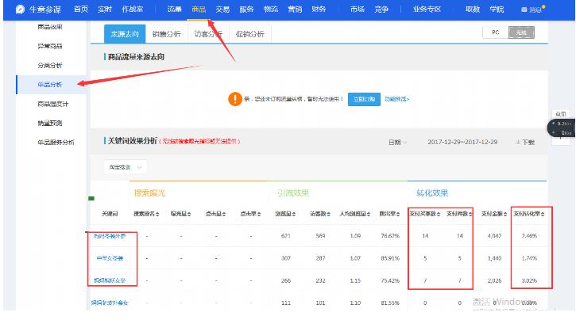Image resolution: width=576 pixels, height=320 pixels.
Task: Select 异常商品 in the sidebar
Action: pos(50,46)
